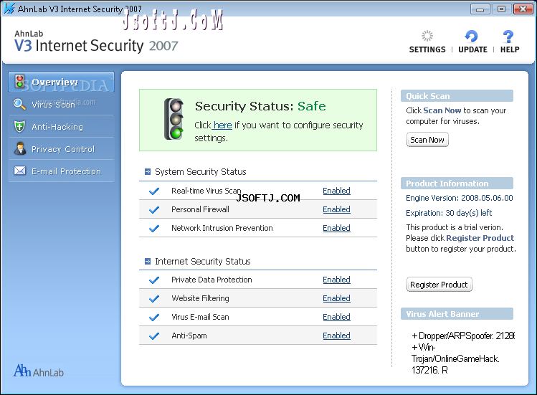The image size is (537, 395).
Task: Click the Security Status: Safe heading
Action: click(x=260, y=106)
